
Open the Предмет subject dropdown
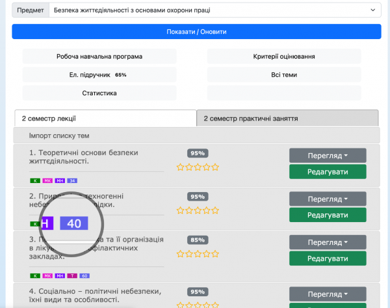215,10
